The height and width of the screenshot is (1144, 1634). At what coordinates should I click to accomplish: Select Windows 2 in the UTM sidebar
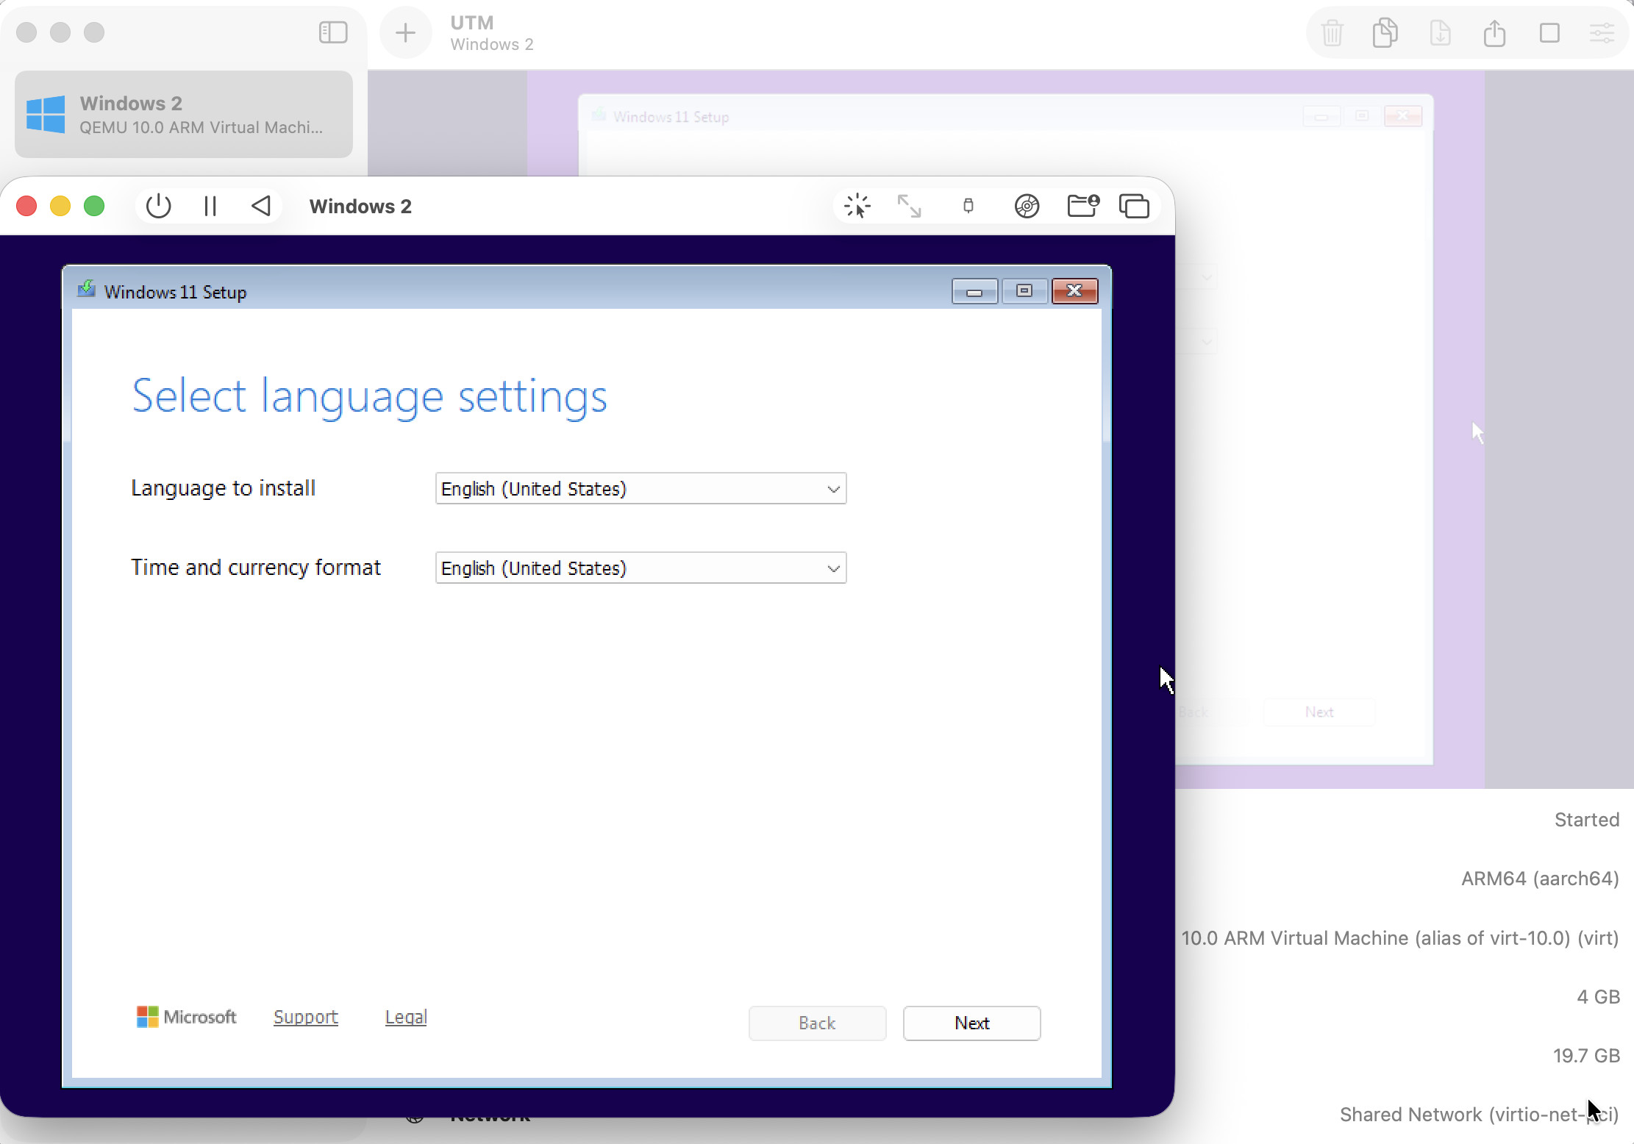point(184,114)
